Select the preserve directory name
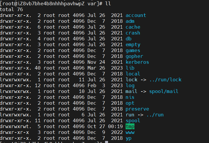This screenshot has height=143, width=209. [137, 109]
